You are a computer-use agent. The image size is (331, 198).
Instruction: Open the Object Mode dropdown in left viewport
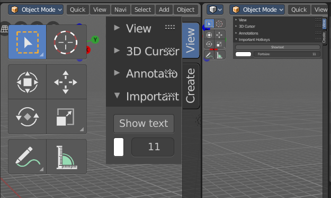pyautogui.click(x=35, y=10)
